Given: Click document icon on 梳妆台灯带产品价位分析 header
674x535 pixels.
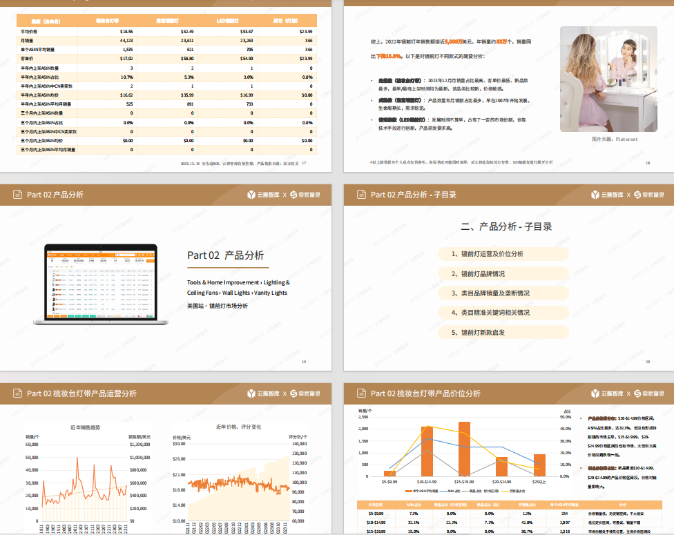Looking at the screenshot, I should pos(361,393).
